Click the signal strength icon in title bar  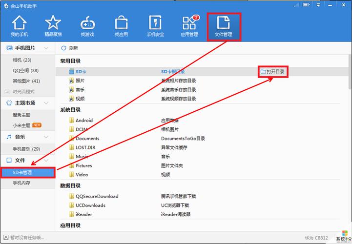tap(296, 5)
